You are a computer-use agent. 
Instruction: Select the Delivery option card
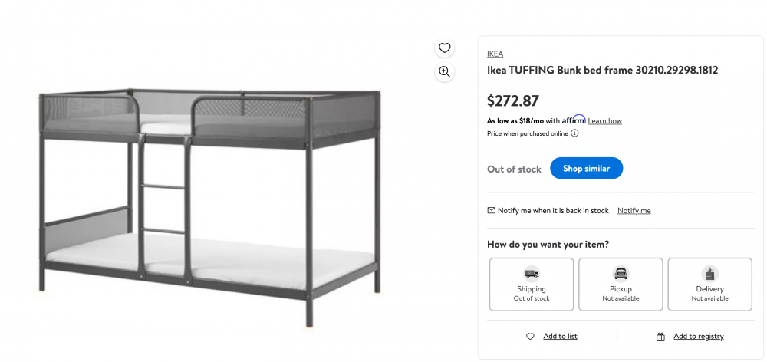pos(709,285)
